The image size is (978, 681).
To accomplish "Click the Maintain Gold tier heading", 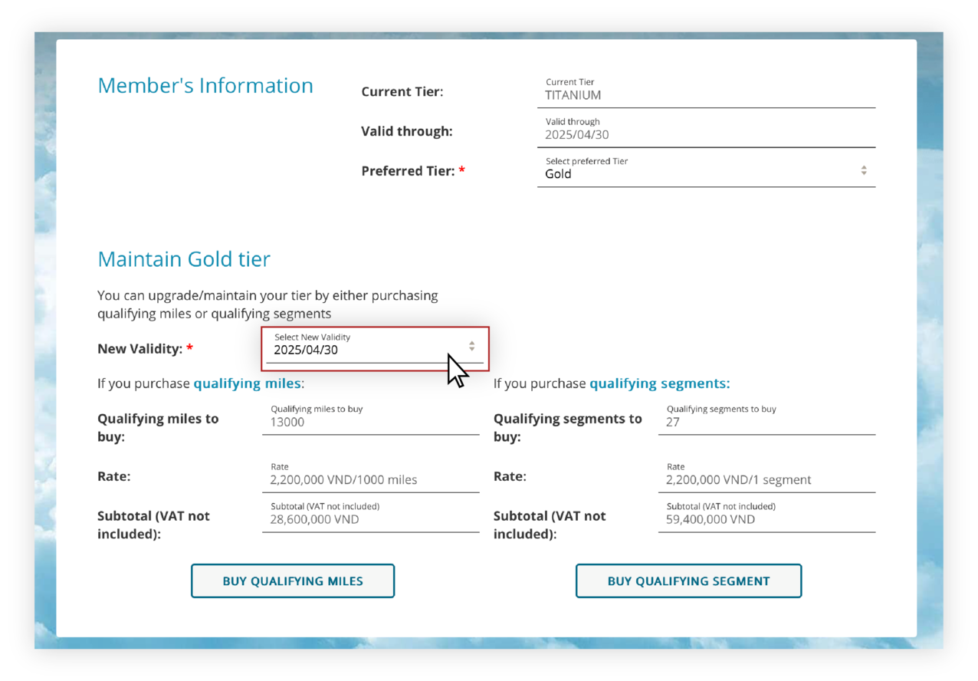I will [184, 259].
